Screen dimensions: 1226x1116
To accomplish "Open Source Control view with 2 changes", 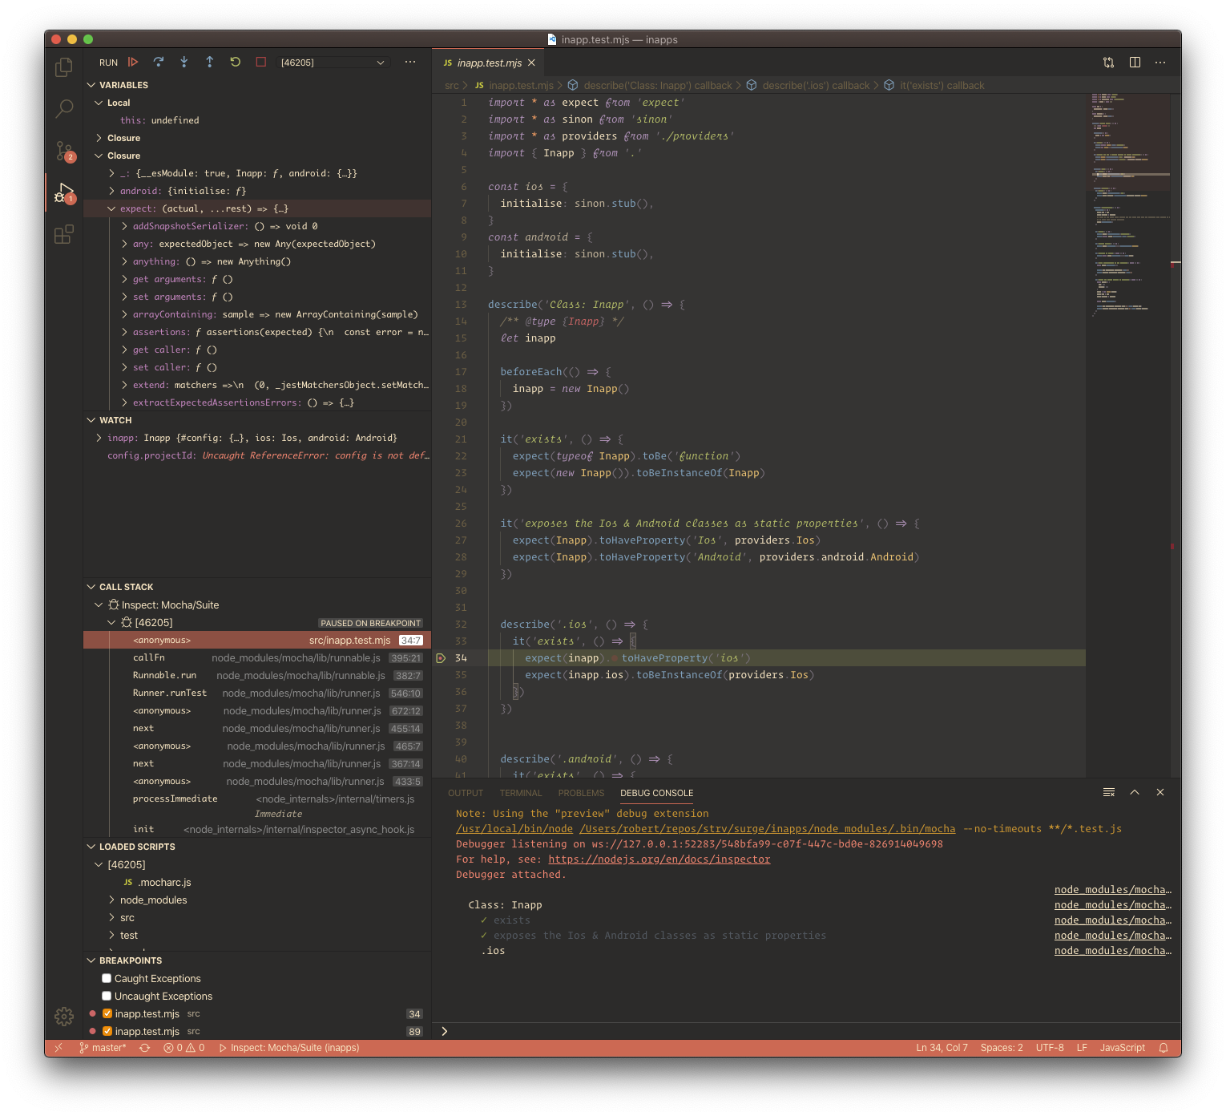I will (x=64, y=151).
